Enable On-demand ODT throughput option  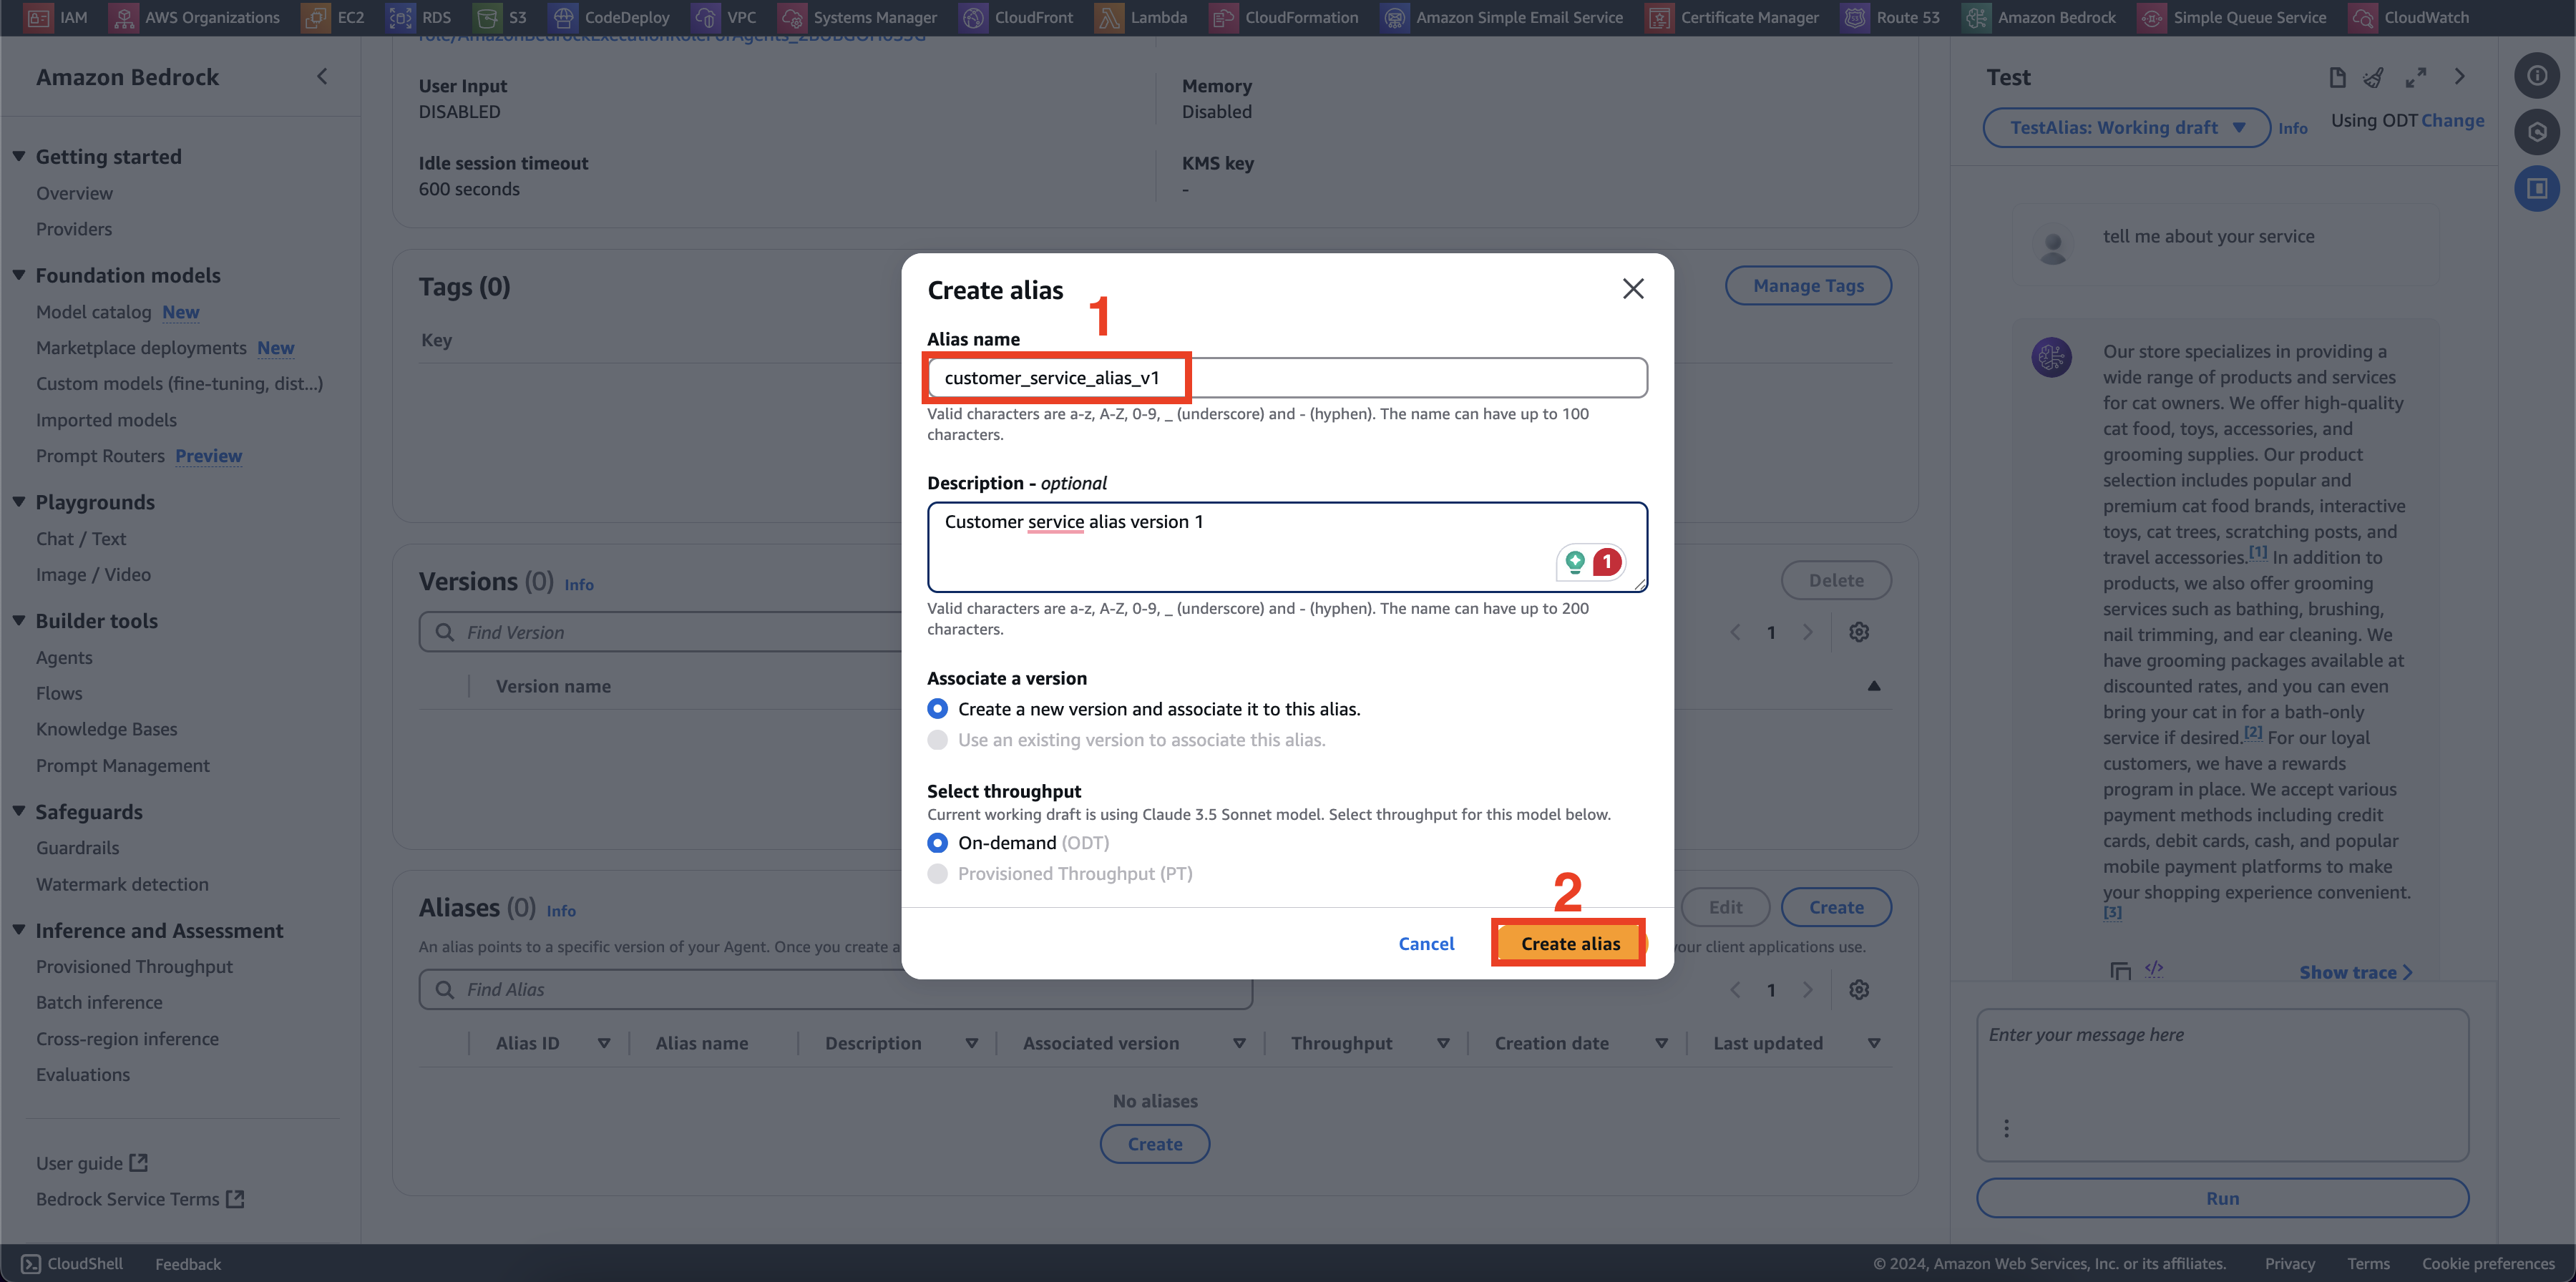pyautogui.click(x=938, y=842)
